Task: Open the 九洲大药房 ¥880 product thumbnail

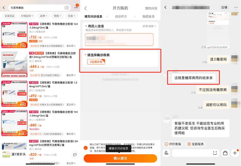Action: [x=14, y=123]
